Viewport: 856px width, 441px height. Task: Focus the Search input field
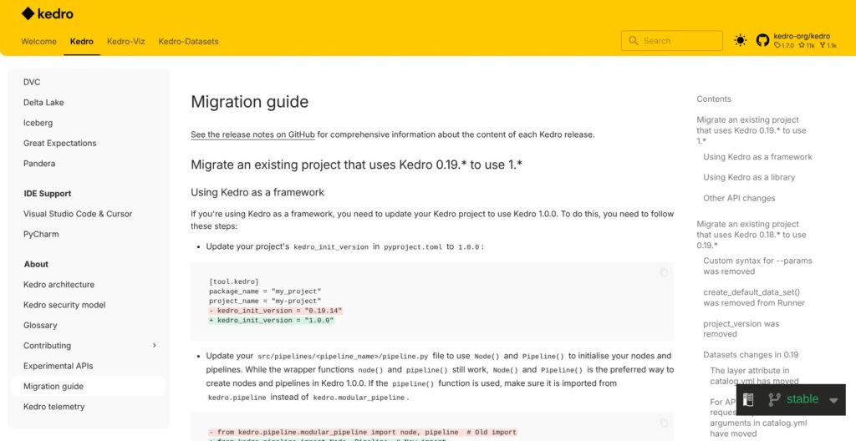coord(671,41)
